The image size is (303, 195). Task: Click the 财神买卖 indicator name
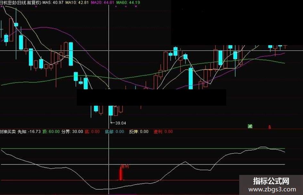tap(8, 132)
